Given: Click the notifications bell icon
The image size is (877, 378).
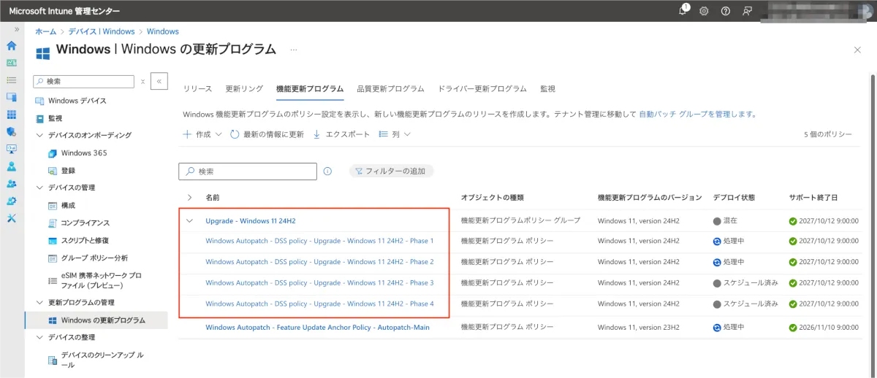Looking at the screenshot, I should [x=683, y=11].
